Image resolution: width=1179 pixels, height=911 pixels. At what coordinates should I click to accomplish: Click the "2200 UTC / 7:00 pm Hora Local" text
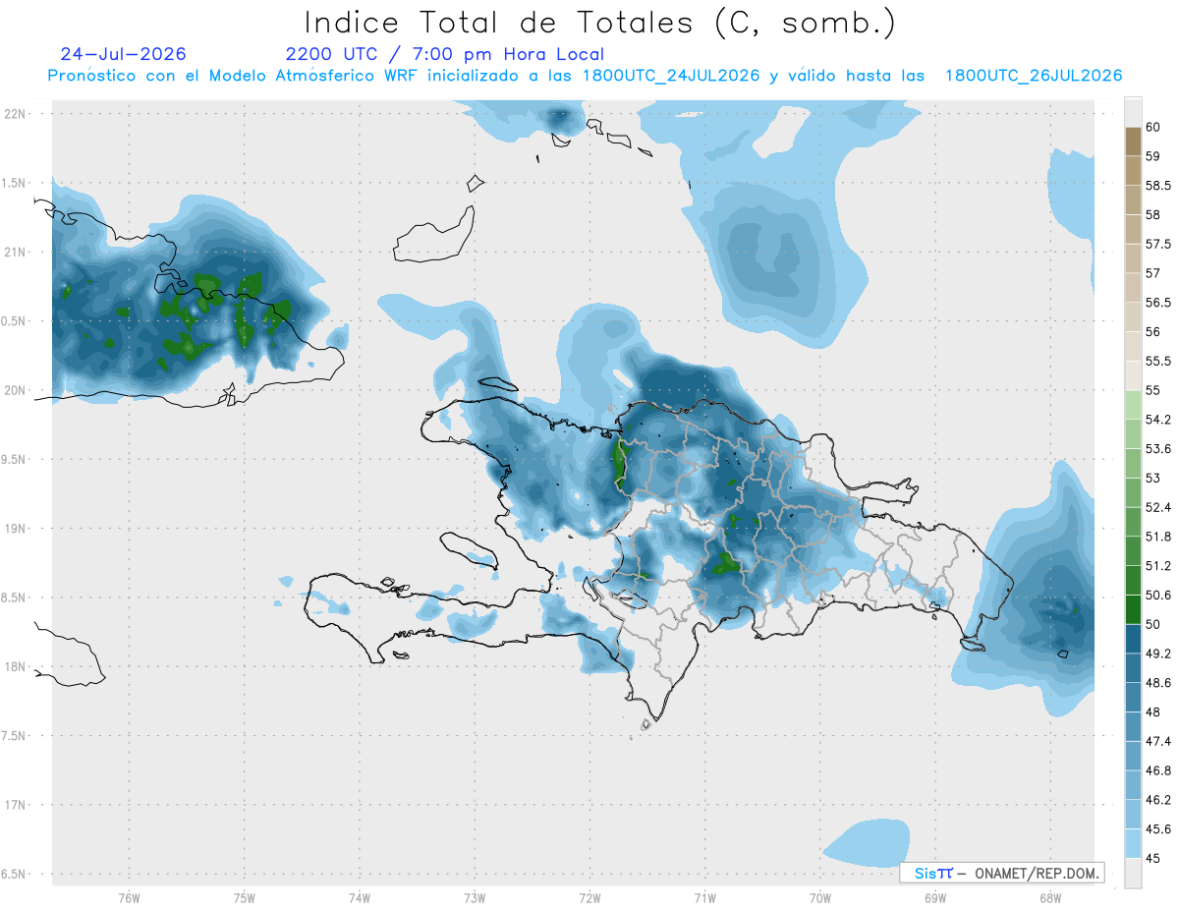pyautogui.click(x=445, y=55)
